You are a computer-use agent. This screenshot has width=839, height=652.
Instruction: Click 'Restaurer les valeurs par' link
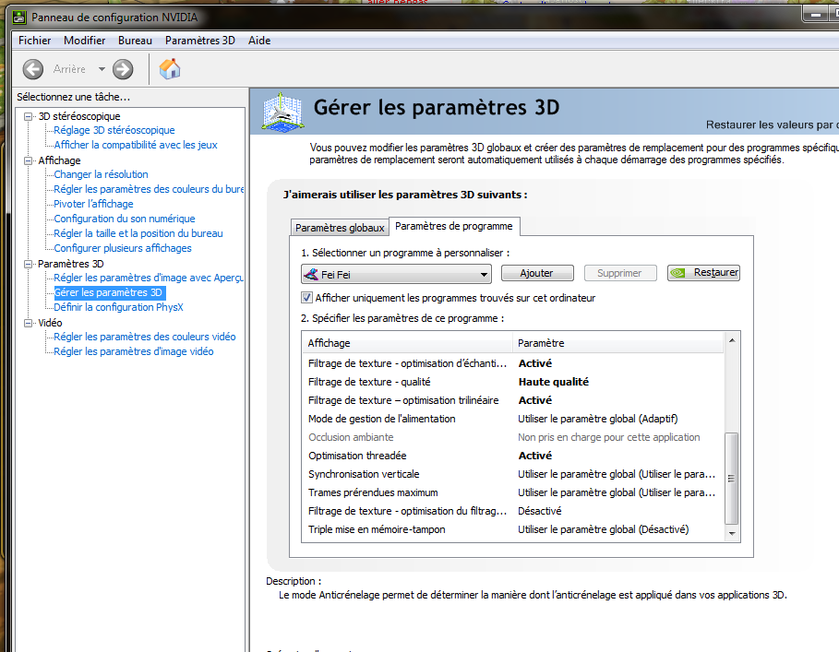pos(772,124)
